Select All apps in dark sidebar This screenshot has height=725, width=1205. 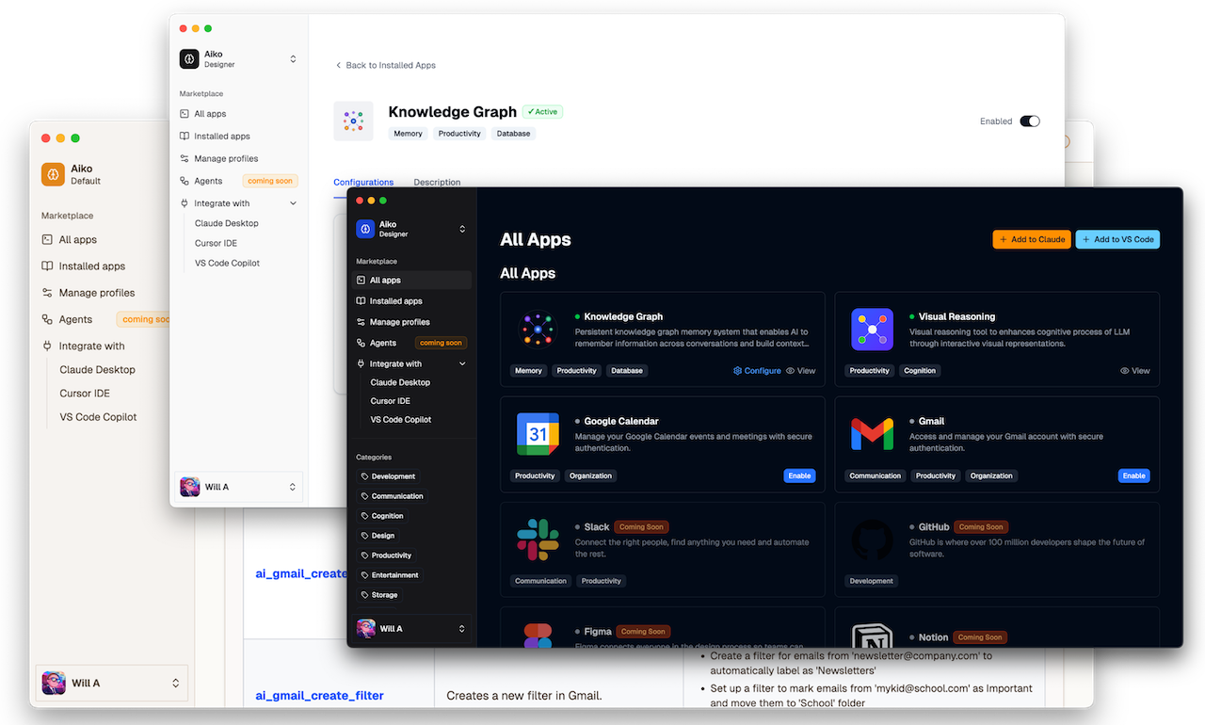point(412,280)
